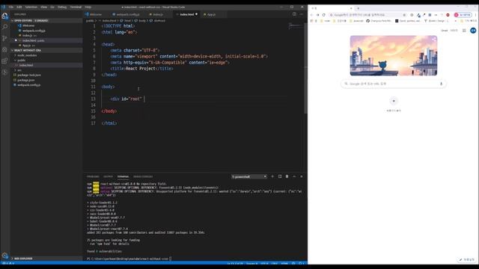Split the terminal panel
Screen dimensions: 479x269
(x=280, y=176)
